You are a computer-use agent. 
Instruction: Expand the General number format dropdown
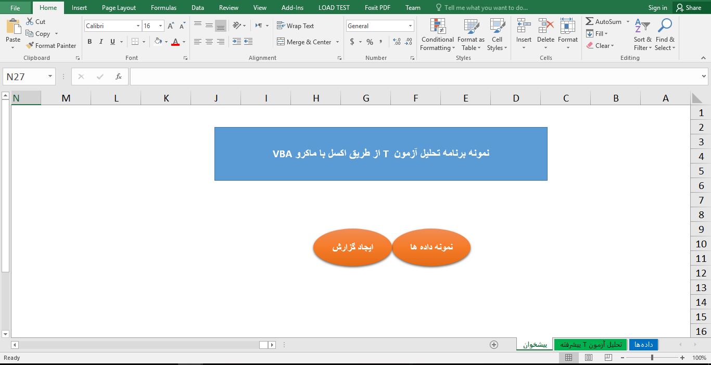coord(410,26)
